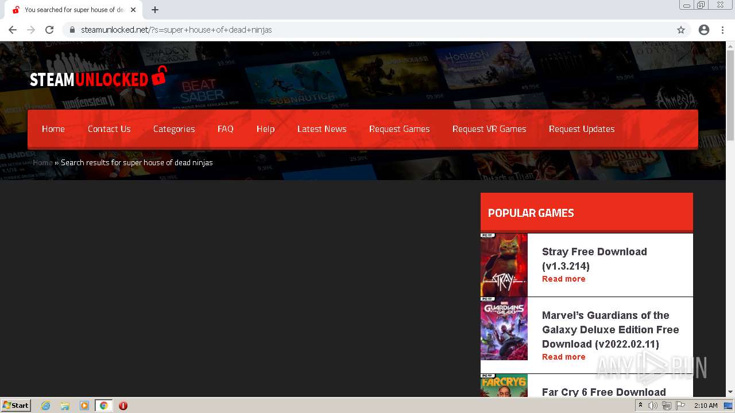Open Request Games page
The image size is (735, 413).
tap(400, 129)
